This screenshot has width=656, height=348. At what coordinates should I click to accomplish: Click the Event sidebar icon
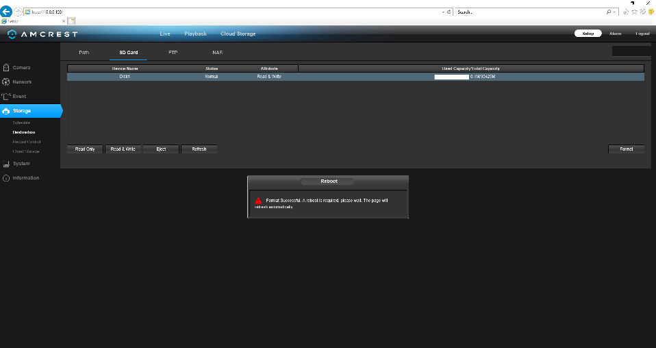tap(6, 97)
